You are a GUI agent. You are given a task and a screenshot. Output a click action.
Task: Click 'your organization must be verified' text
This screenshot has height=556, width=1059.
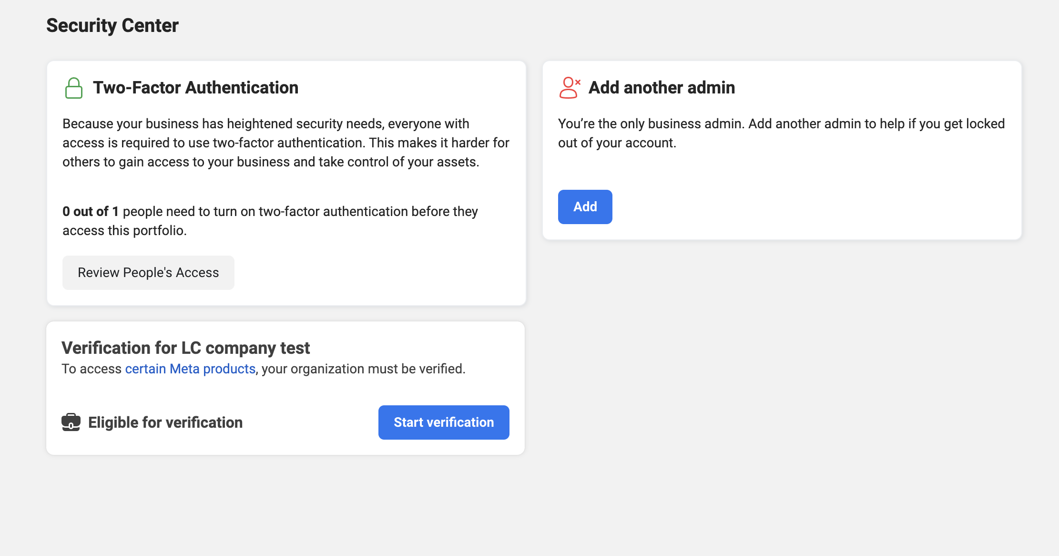[363, 369]
